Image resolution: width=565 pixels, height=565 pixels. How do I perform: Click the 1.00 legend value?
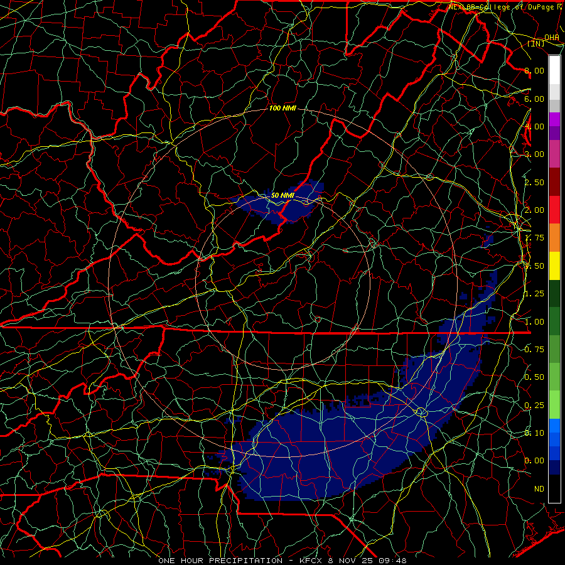coord(534,322)
